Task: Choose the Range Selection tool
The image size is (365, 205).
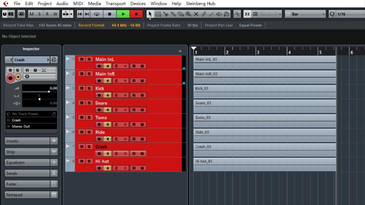Action: tap(158, 14)
